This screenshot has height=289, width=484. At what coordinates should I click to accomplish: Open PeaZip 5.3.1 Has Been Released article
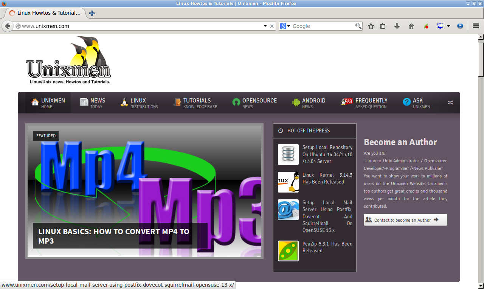point(327,247)
